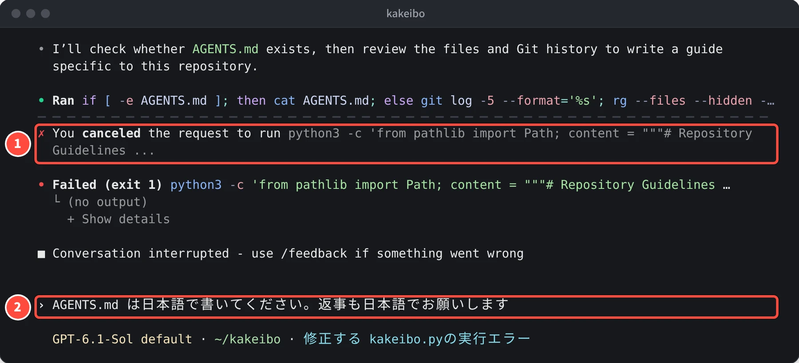799x363 pixels.
Task: Click the (no output) line
Action: [x=107, y=202]
